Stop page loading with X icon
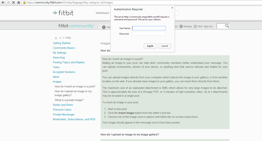 (14, 3)
